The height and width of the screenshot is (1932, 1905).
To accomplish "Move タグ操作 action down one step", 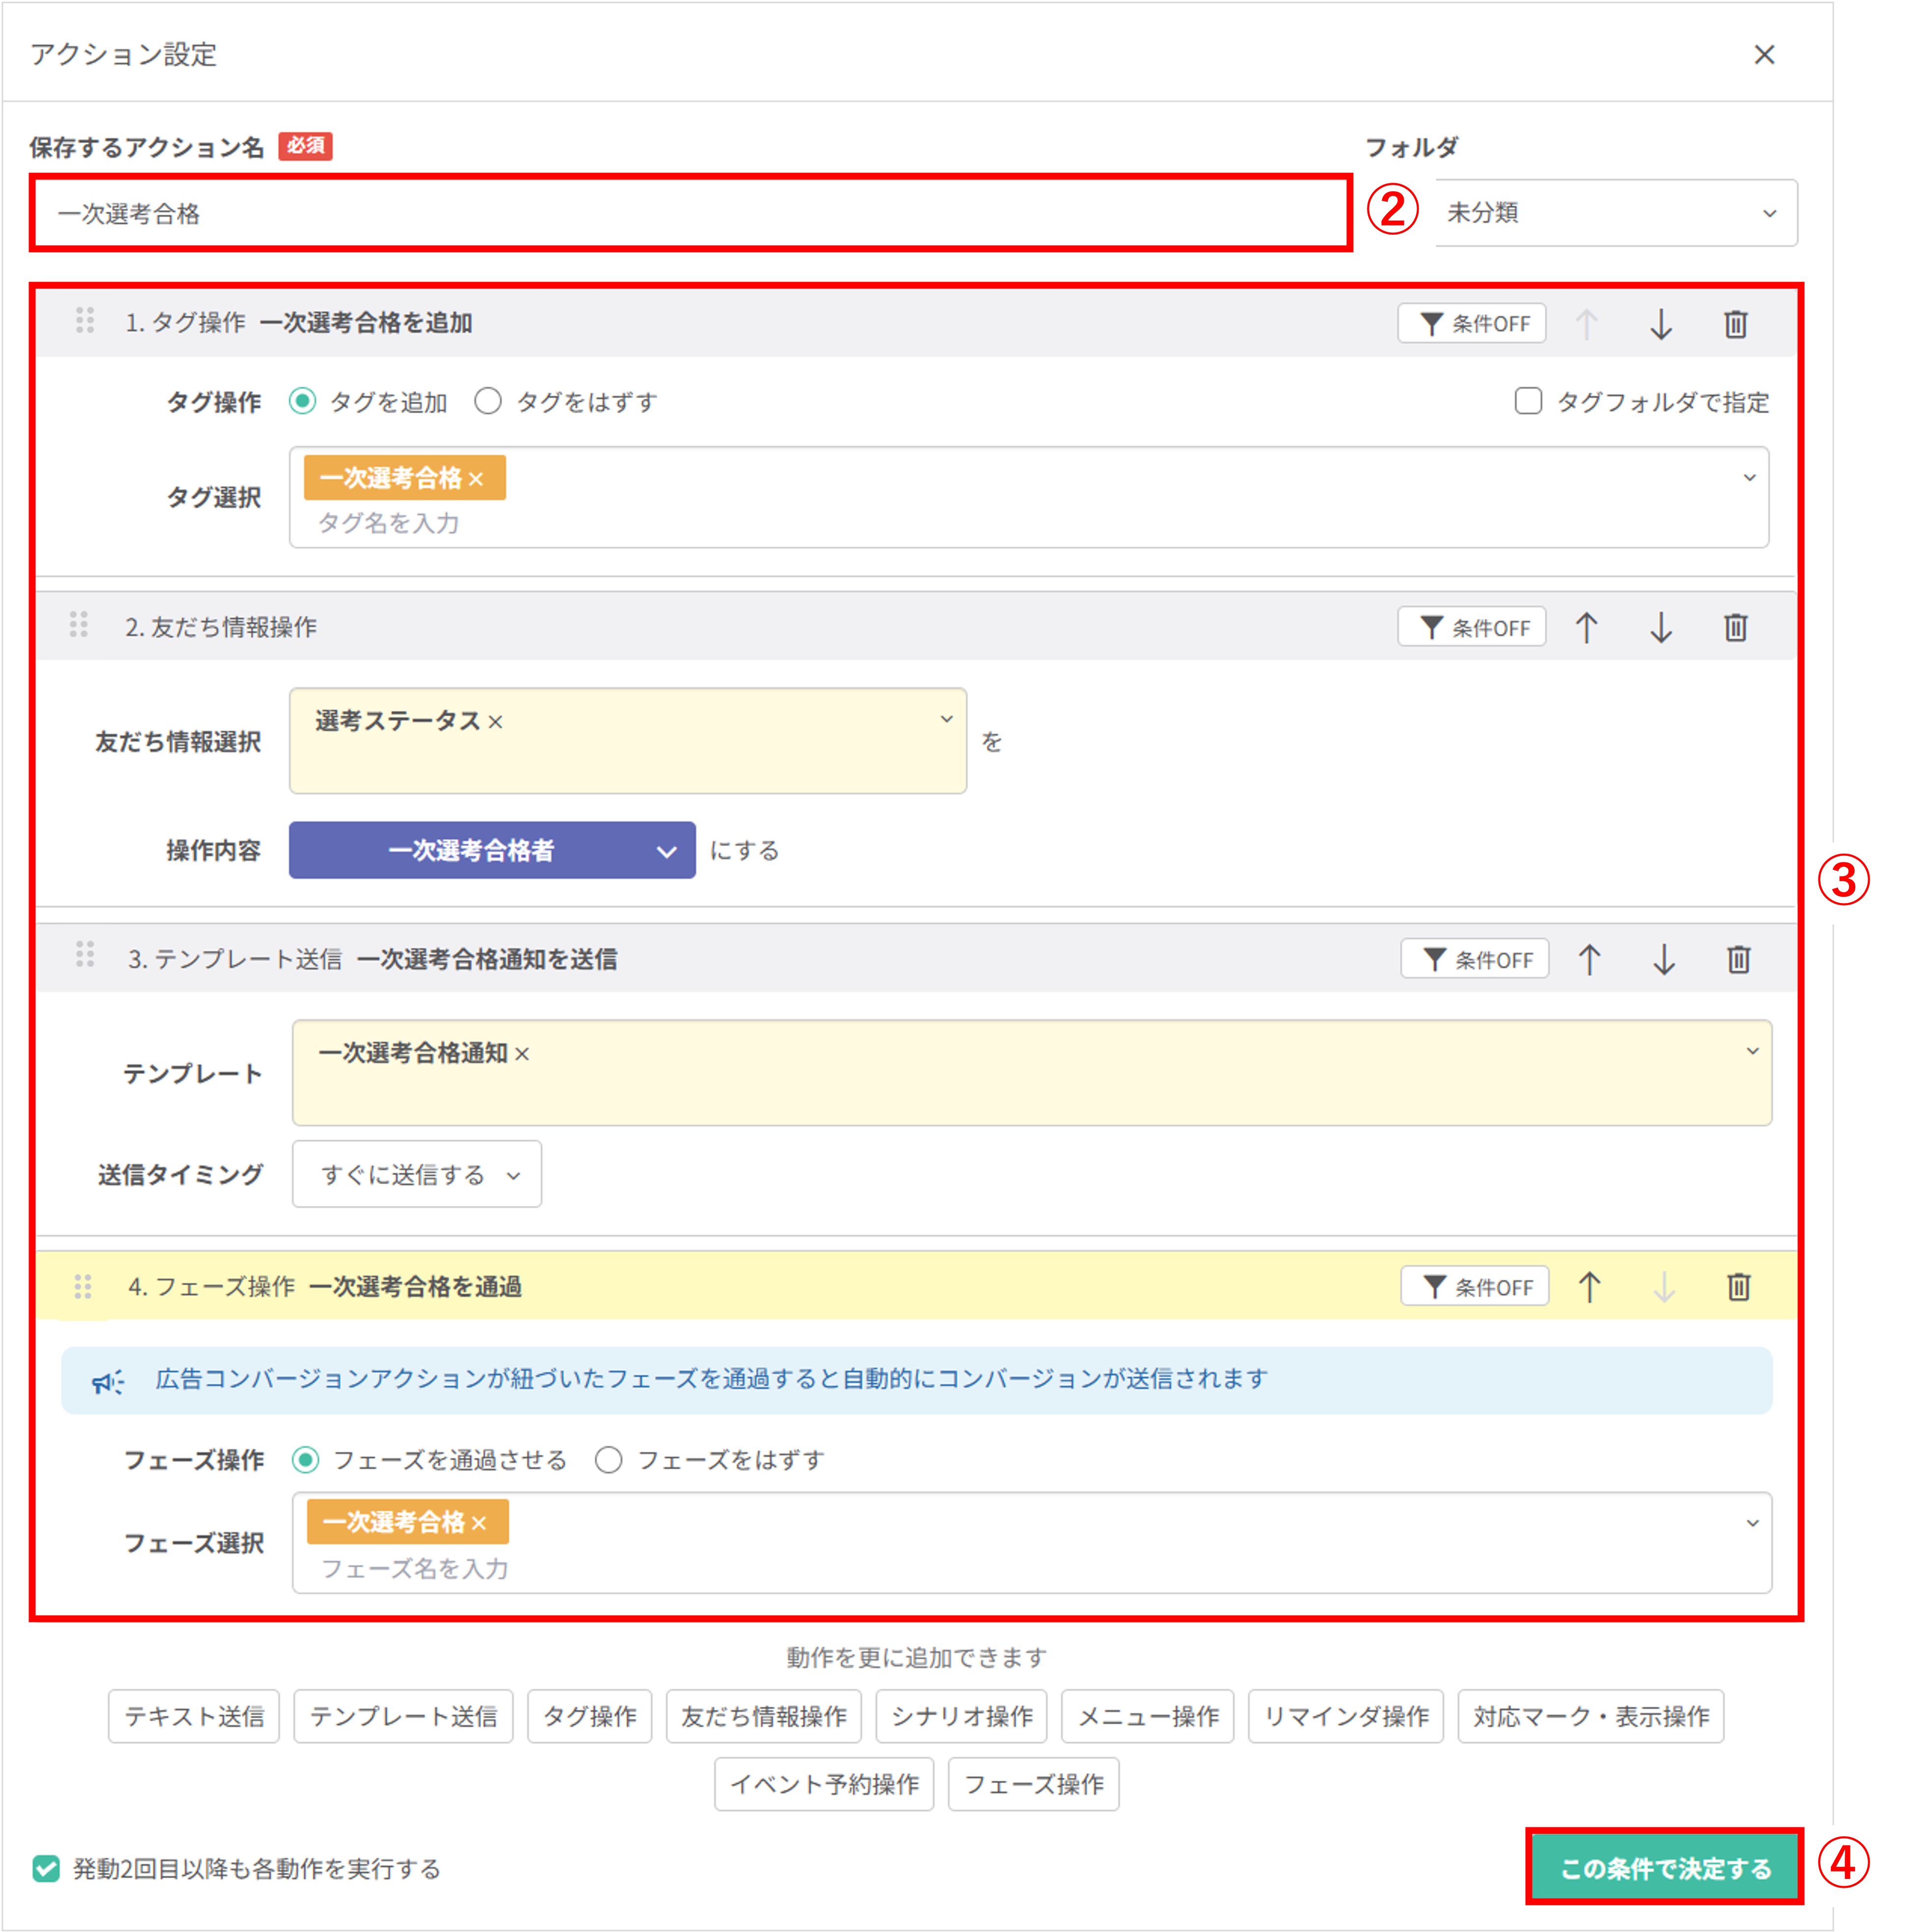I will (1660, 324).
